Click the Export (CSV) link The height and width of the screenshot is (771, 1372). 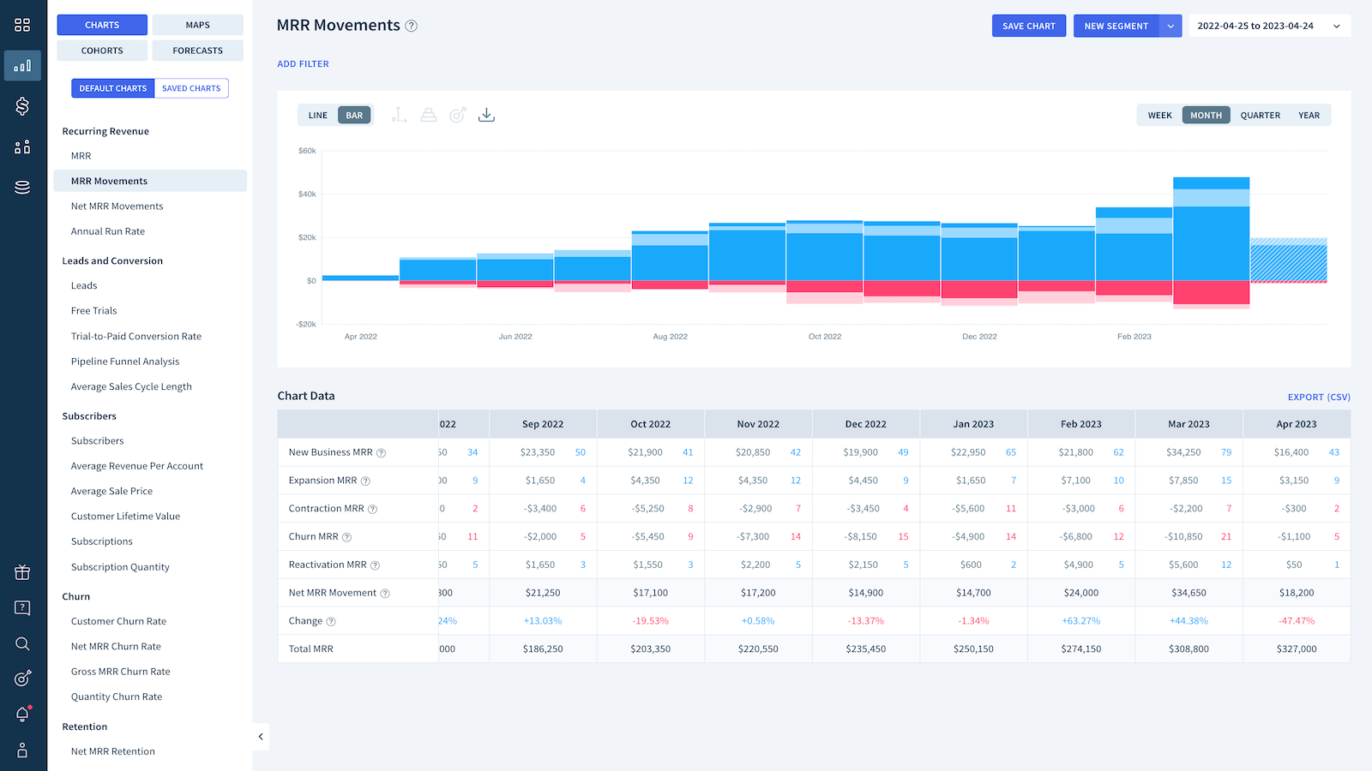pyautogui.click(x=1318, y=397)
